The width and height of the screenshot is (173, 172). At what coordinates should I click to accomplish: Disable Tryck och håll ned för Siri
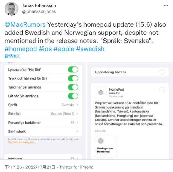(73, 78)
